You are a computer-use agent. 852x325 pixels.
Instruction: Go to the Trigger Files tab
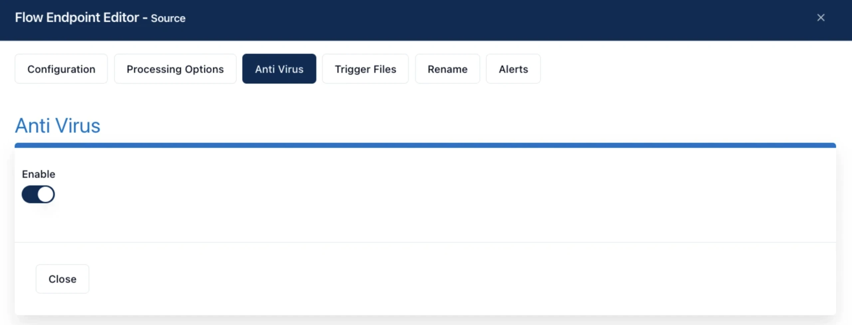coord(365,69)
